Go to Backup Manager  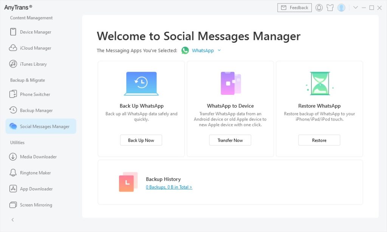pos(41,110)
